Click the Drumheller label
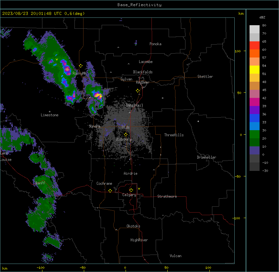The image size is (279, 272). (x=206, y=157)
